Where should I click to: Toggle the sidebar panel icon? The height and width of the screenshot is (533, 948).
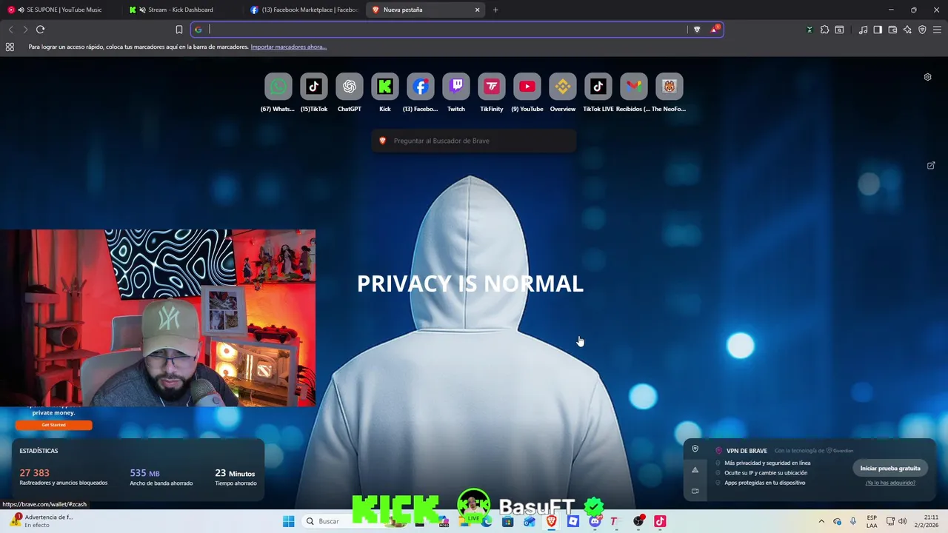[x=878, y=30]
